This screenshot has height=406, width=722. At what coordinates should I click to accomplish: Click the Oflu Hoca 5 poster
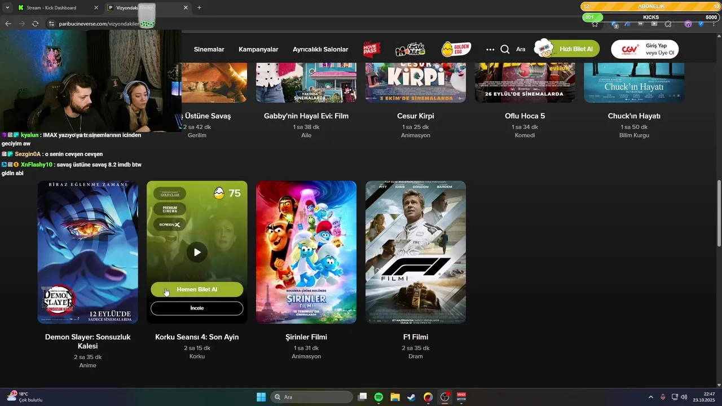(x=525, y=82)
